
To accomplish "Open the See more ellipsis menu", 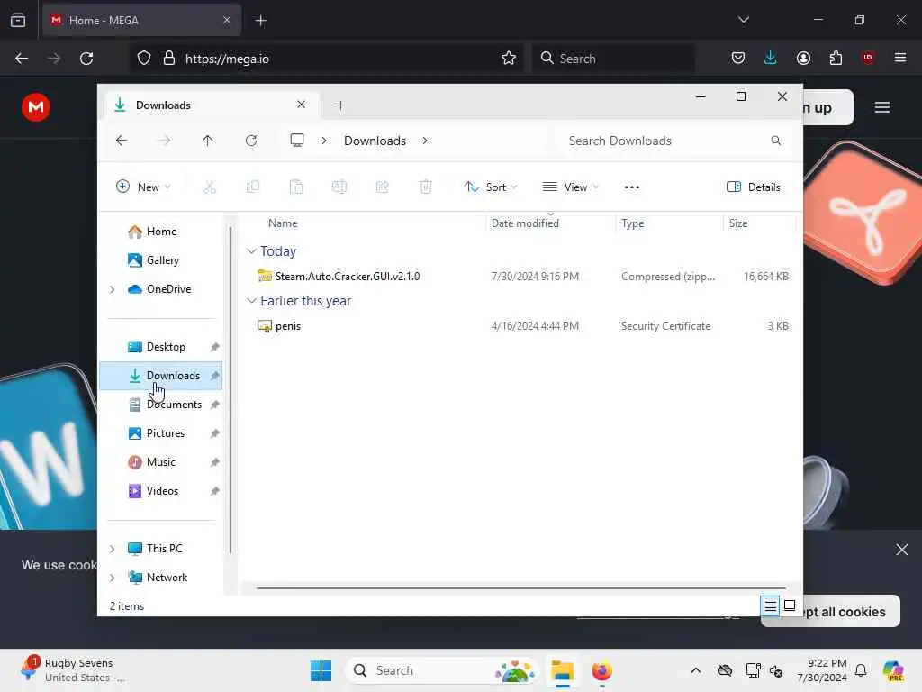I will (631, 187).
